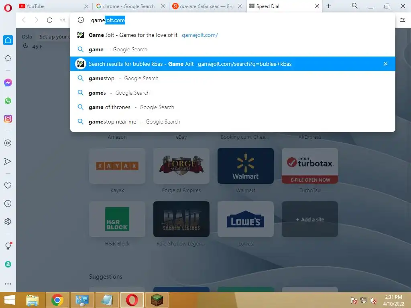Remove the bublee kbas suggestion
This screenshot has width=411, height=308.
tap(386, 64)
